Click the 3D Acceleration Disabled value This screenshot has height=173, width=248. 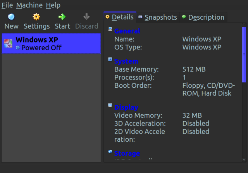[x=196, y=123]
